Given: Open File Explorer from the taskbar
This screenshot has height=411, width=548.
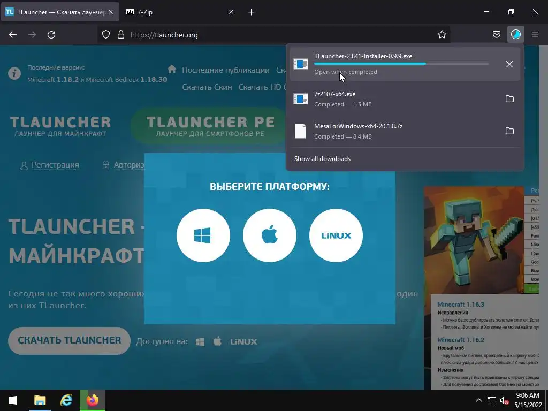Looking at the screenshot, I should pos(40,400).
